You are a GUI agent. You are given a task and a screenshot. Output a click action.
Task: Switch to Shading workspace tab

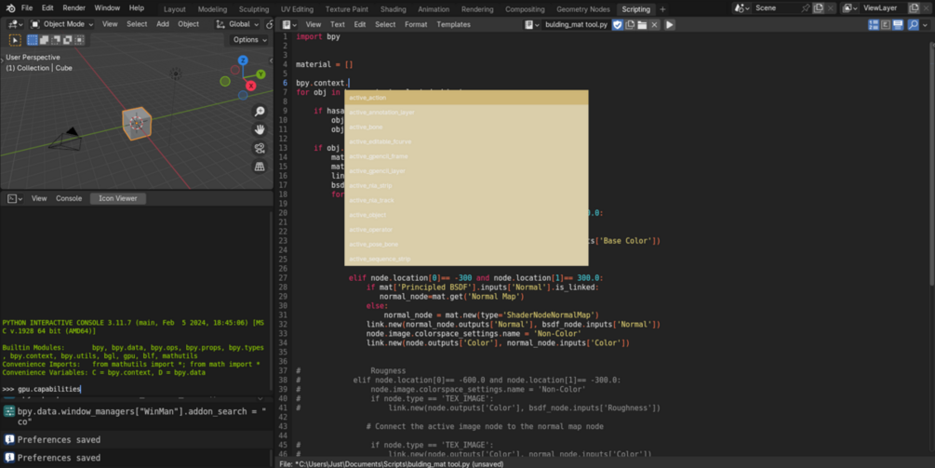[393, 9]
